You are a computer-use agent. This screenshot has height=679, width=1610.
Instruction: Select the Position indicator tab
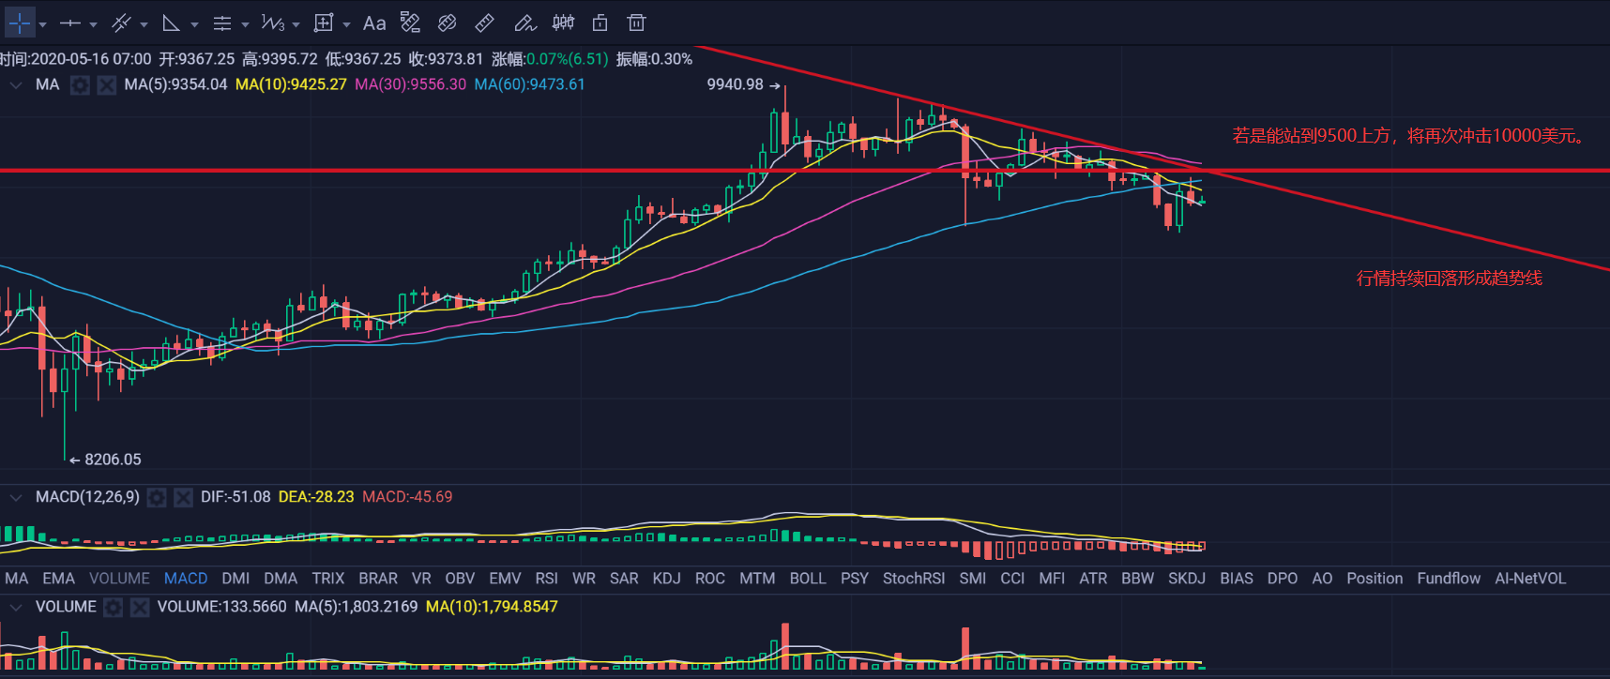(x=1375, y=579)
